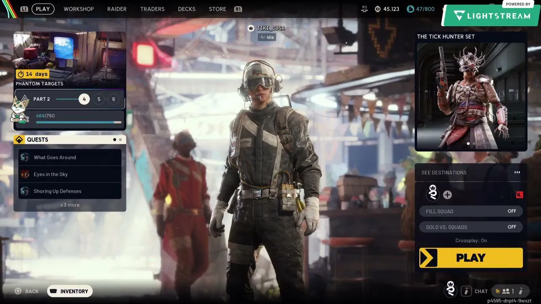541x304 pixels.
Task: Switch to the WORKSHOP tab
Action: click(79, 9)
